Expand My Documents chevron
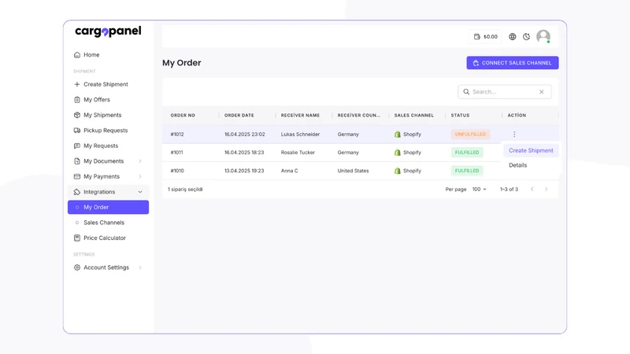The width and height of the screenshot is (630, 354). (140, 161)
